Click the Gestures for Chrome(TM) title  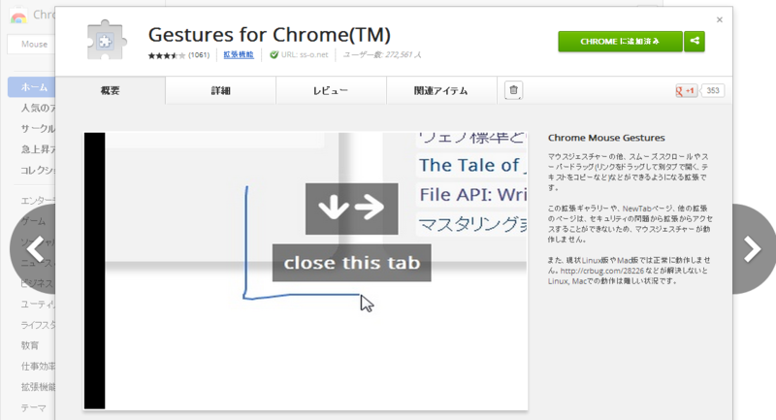tap(270, 35)
